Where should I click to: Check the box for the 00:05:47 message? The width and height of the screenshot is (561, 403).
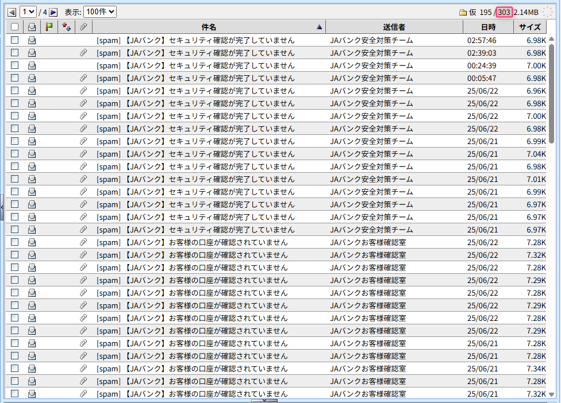pyautogui.click(x=15, y=78)
